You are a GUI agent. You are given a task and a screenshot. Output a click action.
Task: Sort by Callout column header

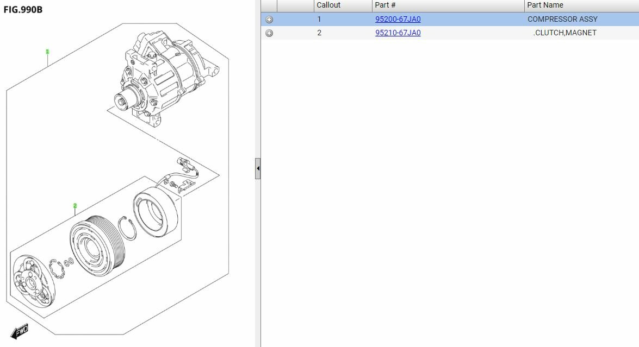pyautogui.click(x=328, y=5)
